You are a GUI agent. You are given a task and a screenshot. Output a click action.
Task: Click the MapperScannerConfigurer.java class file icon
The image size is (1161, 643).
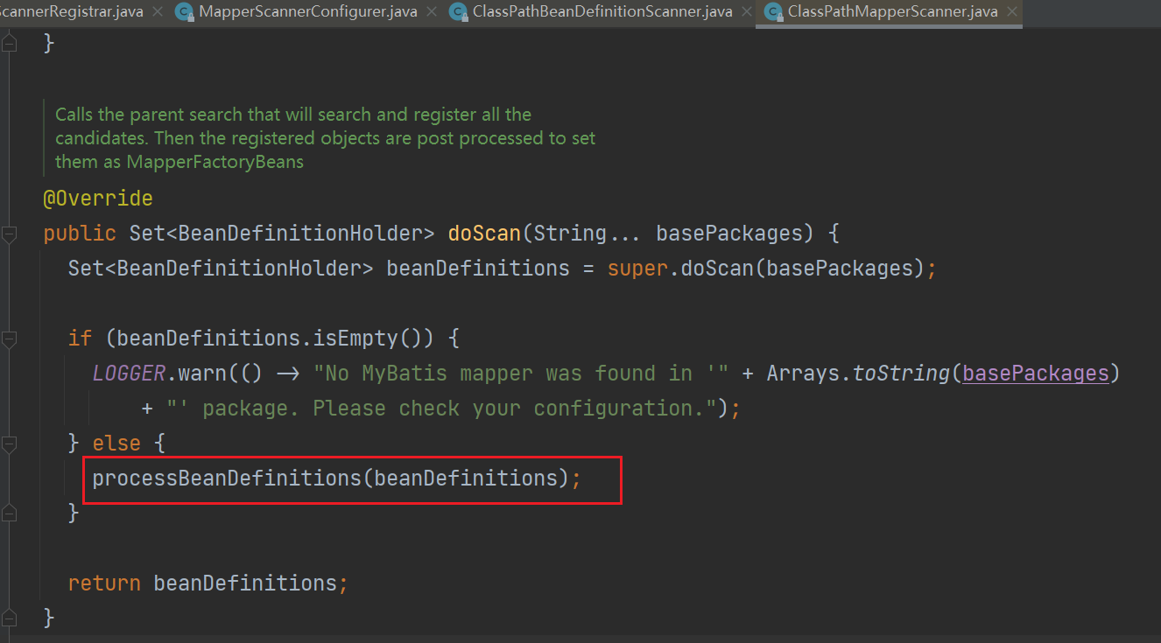[x=184, y=12]
